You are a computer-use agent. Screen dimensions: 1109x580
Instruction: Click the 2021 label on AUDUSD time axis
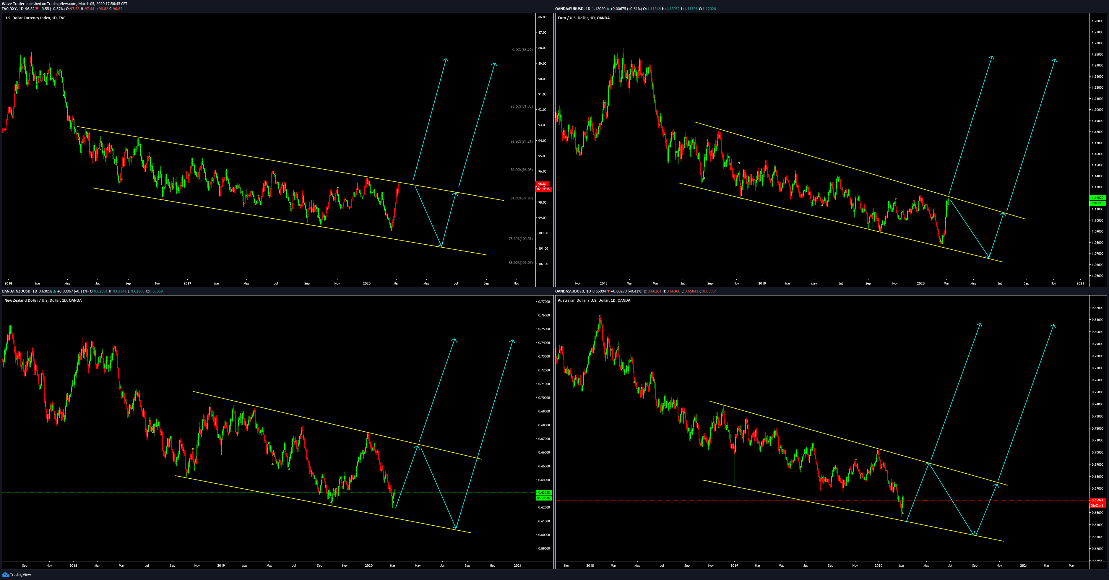click(x=1024, y=565)
